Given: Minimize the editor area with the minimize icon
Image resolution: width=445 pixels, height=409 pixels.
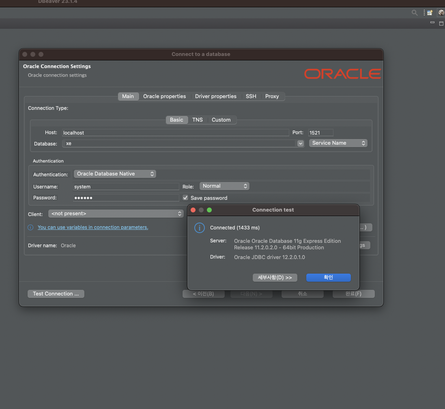Looking at the screenshot, I should point(432,22).
